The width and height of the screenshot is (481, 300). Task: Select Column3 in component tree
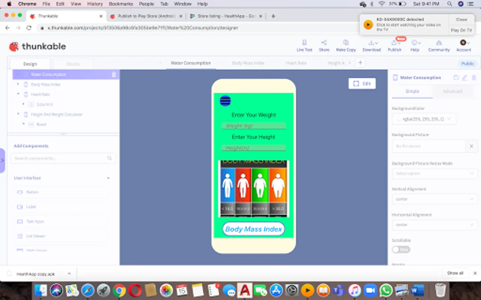[x=44, y=104]
